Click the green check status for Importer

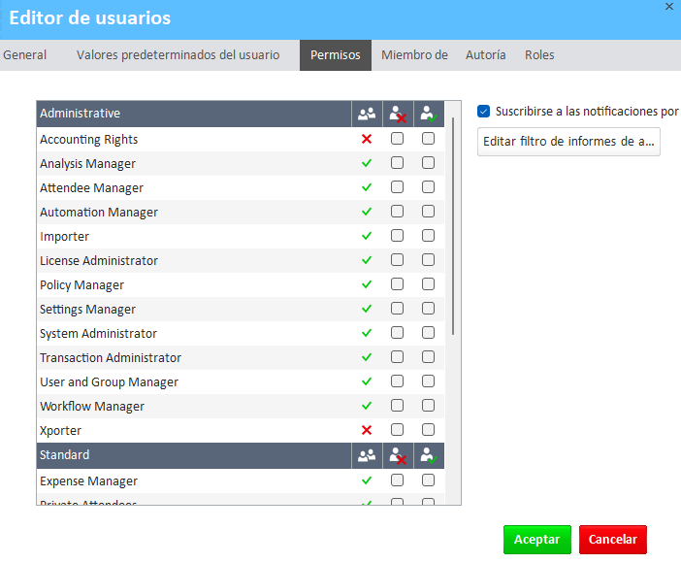pos(367,236)
